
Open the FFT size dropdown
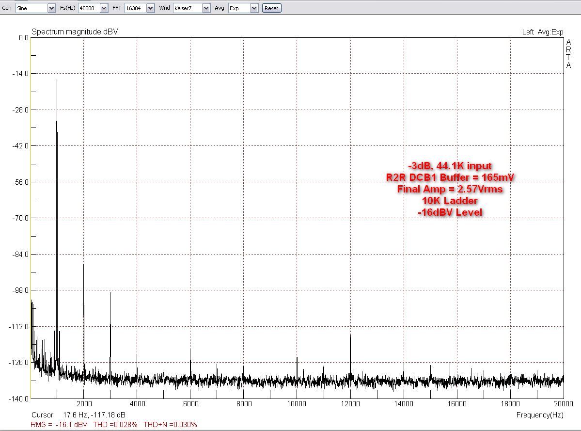[150, 8]
